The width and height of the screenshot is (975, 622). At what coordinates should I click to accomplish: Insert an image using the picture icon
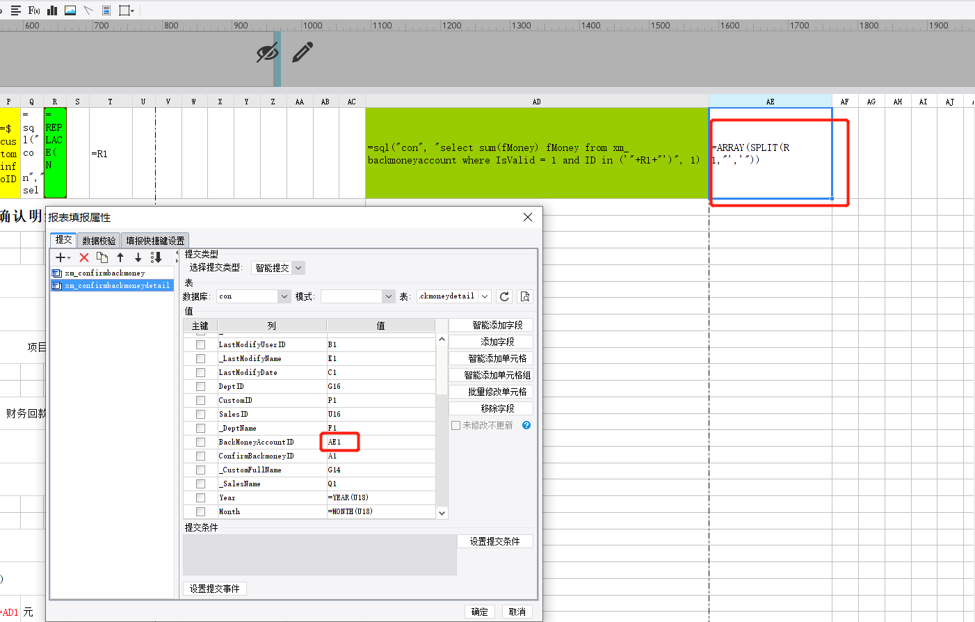[x=70, y=10]
